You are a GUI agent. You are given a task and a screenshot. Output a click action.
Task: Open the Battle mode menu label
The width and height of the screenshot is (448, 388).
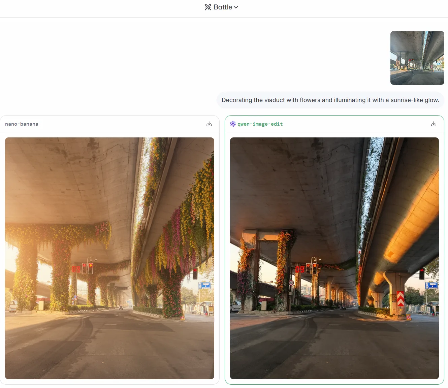(x=223, y=7)
